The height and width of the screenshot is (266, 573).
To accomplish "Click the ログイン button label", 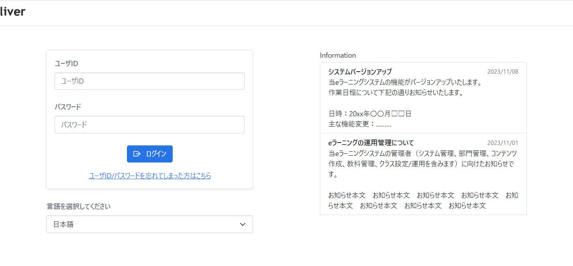I will (156, 154).
